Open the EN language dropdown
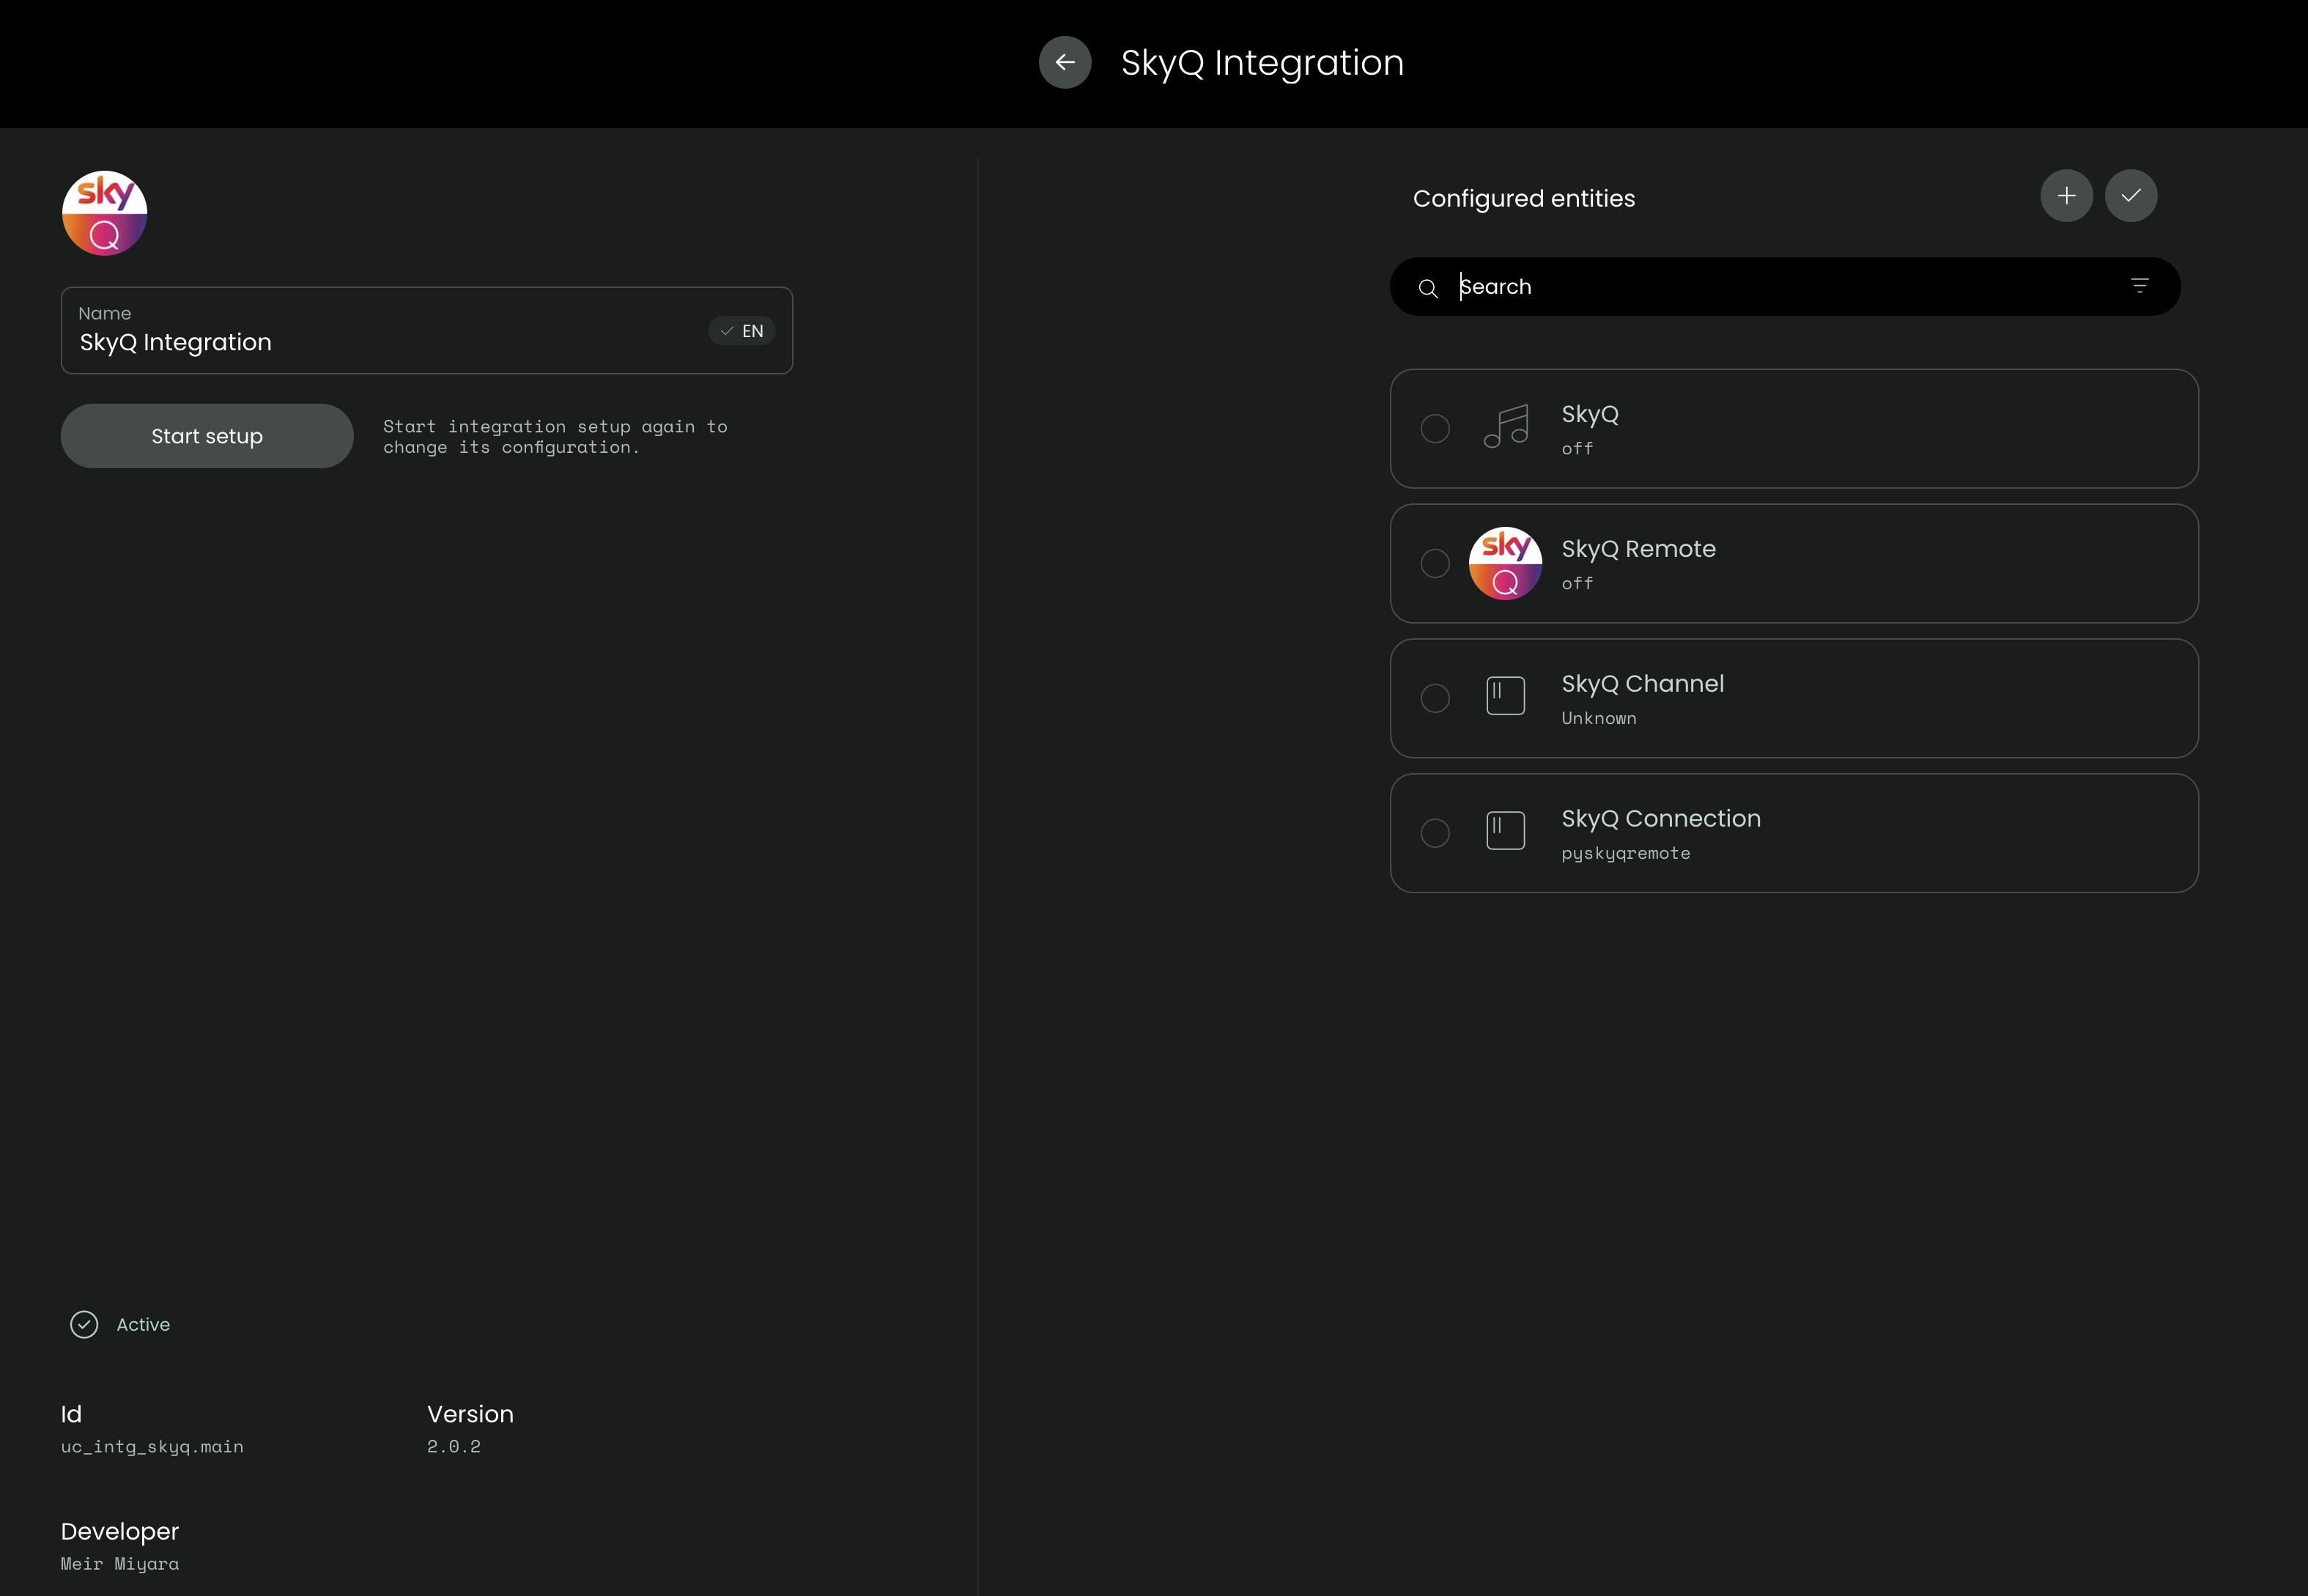2308x1596 pixels. tap(742, 331)
